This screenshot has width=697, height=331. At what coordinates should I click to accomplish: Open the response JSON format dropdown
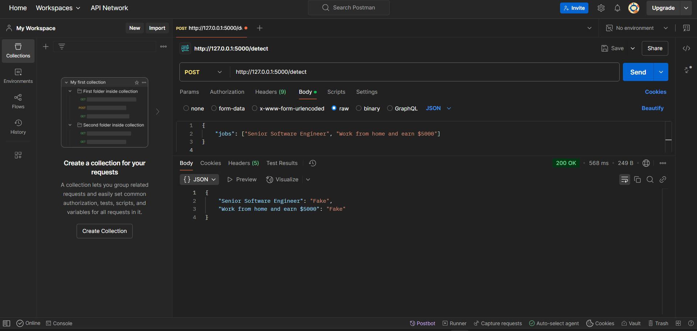point(199,179)
